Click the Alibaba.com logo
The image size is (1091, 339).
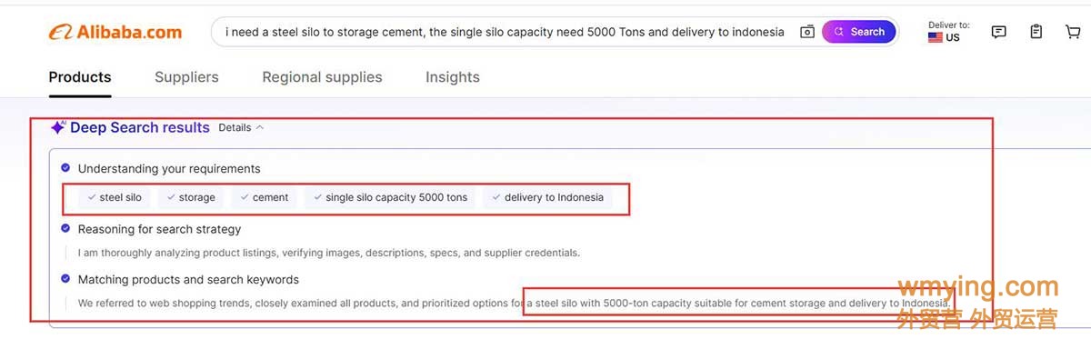115,32
